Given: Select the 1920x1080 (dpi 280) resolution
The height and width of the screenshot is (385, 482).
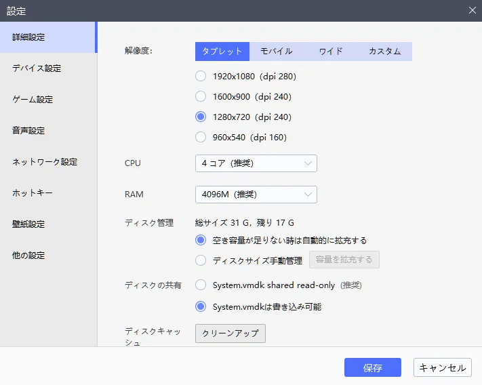Looking at the screenshot, I should pos(201,76).
